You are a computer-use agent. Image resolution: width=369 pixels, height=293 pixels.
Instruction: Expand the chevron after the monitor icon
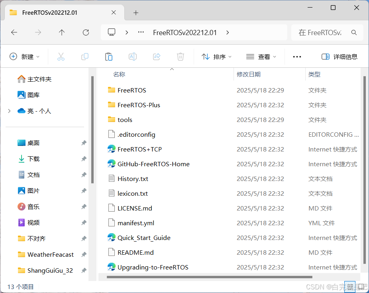click(127, 32)
